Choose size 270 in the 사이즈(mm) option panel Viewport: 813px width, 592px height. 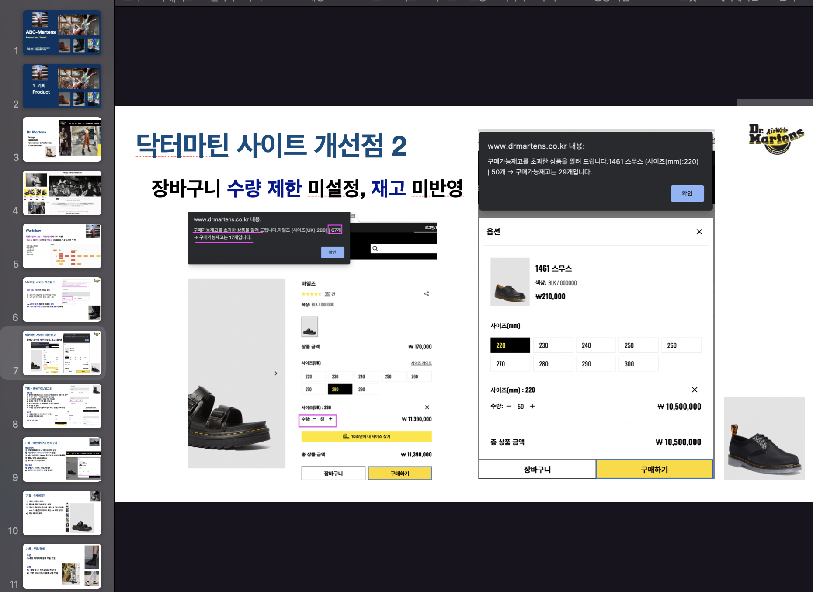click(x=510, y=364)
